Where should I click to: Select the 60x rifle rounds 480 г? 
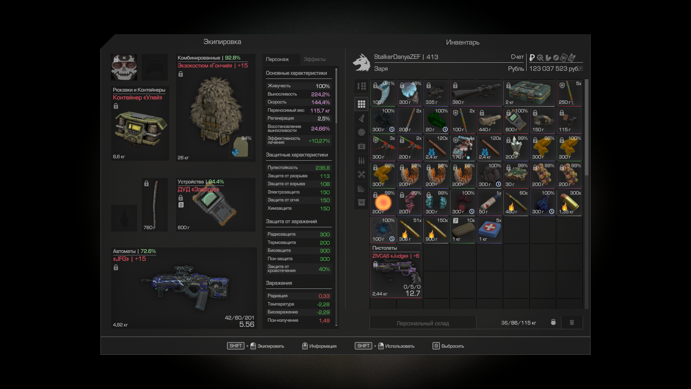pos(516,202)
